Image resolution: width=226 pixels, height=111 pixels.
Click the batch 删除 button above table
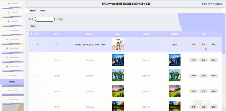(33, 26)
